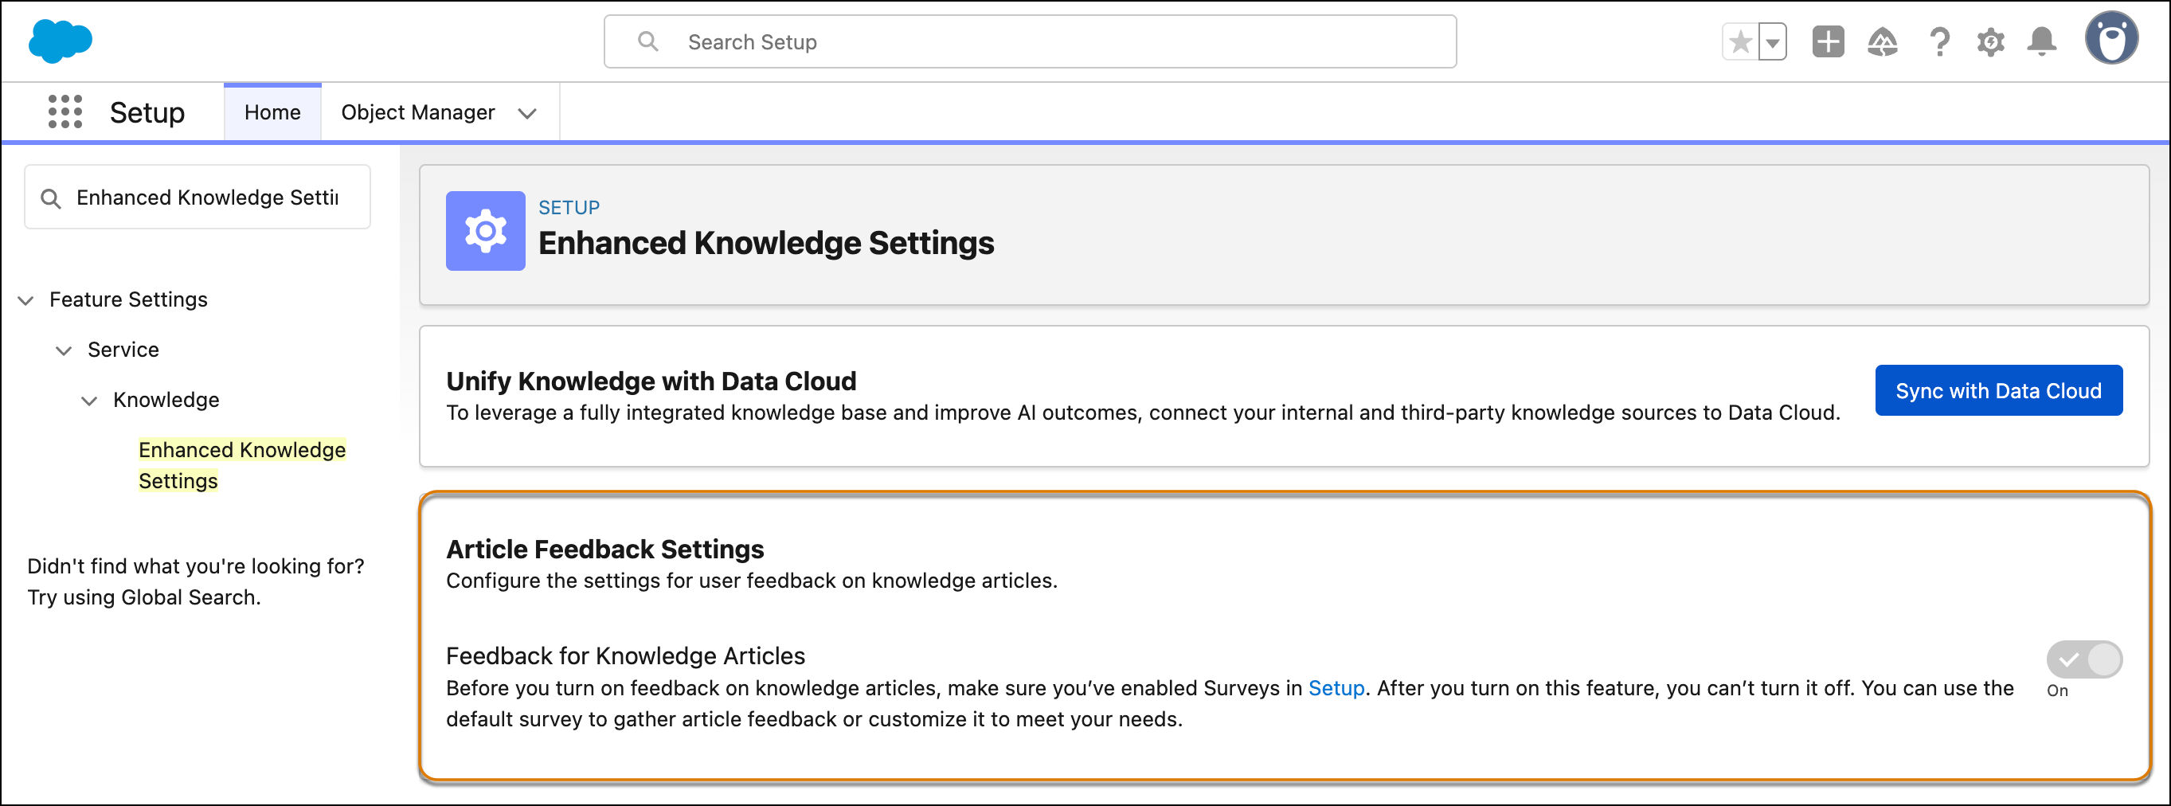2171x806 pixels.
Task: Follow the Setup link in feedback description
Action: click(1336, 688)
